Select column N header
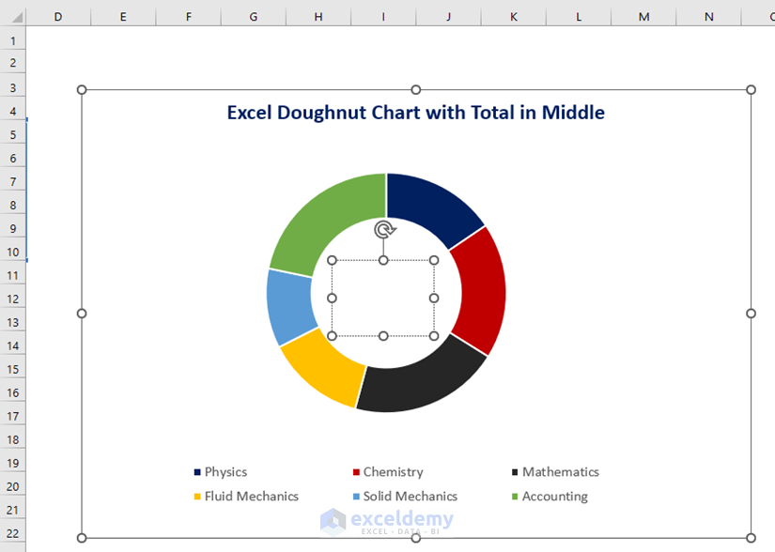Screen dimensions: 775x552 (708, 17)
